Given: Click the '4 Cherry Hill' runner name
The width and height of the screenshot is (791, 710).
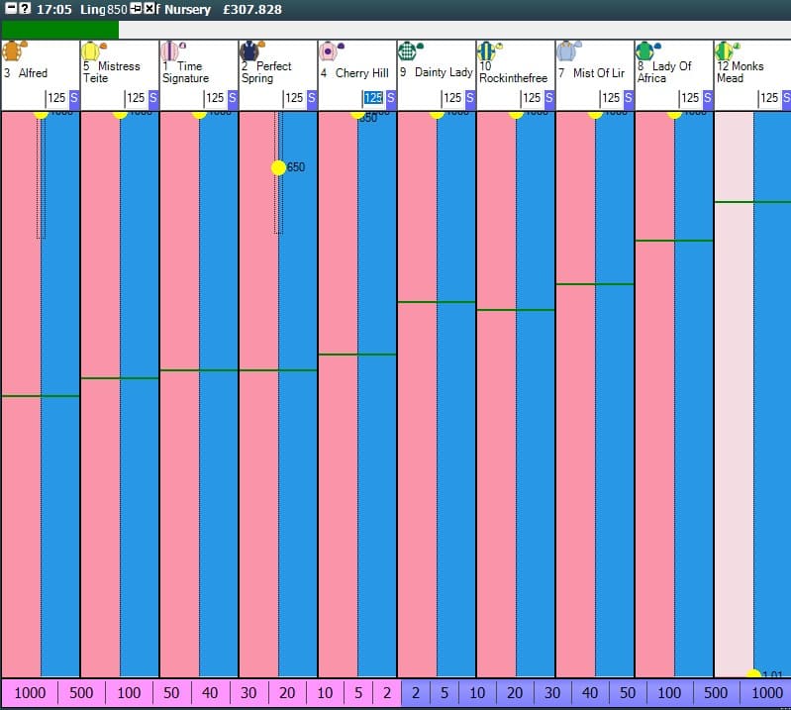Looking at the screenshot, I should [x=354, y=73].
